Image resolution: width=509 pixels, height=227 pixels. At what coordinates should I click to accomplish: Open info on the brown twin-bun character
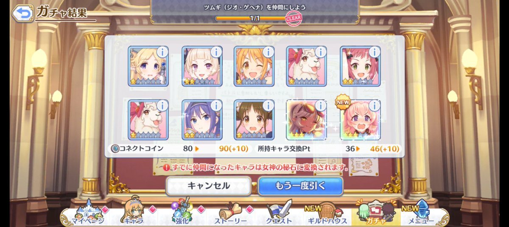(x=268, y=105)
